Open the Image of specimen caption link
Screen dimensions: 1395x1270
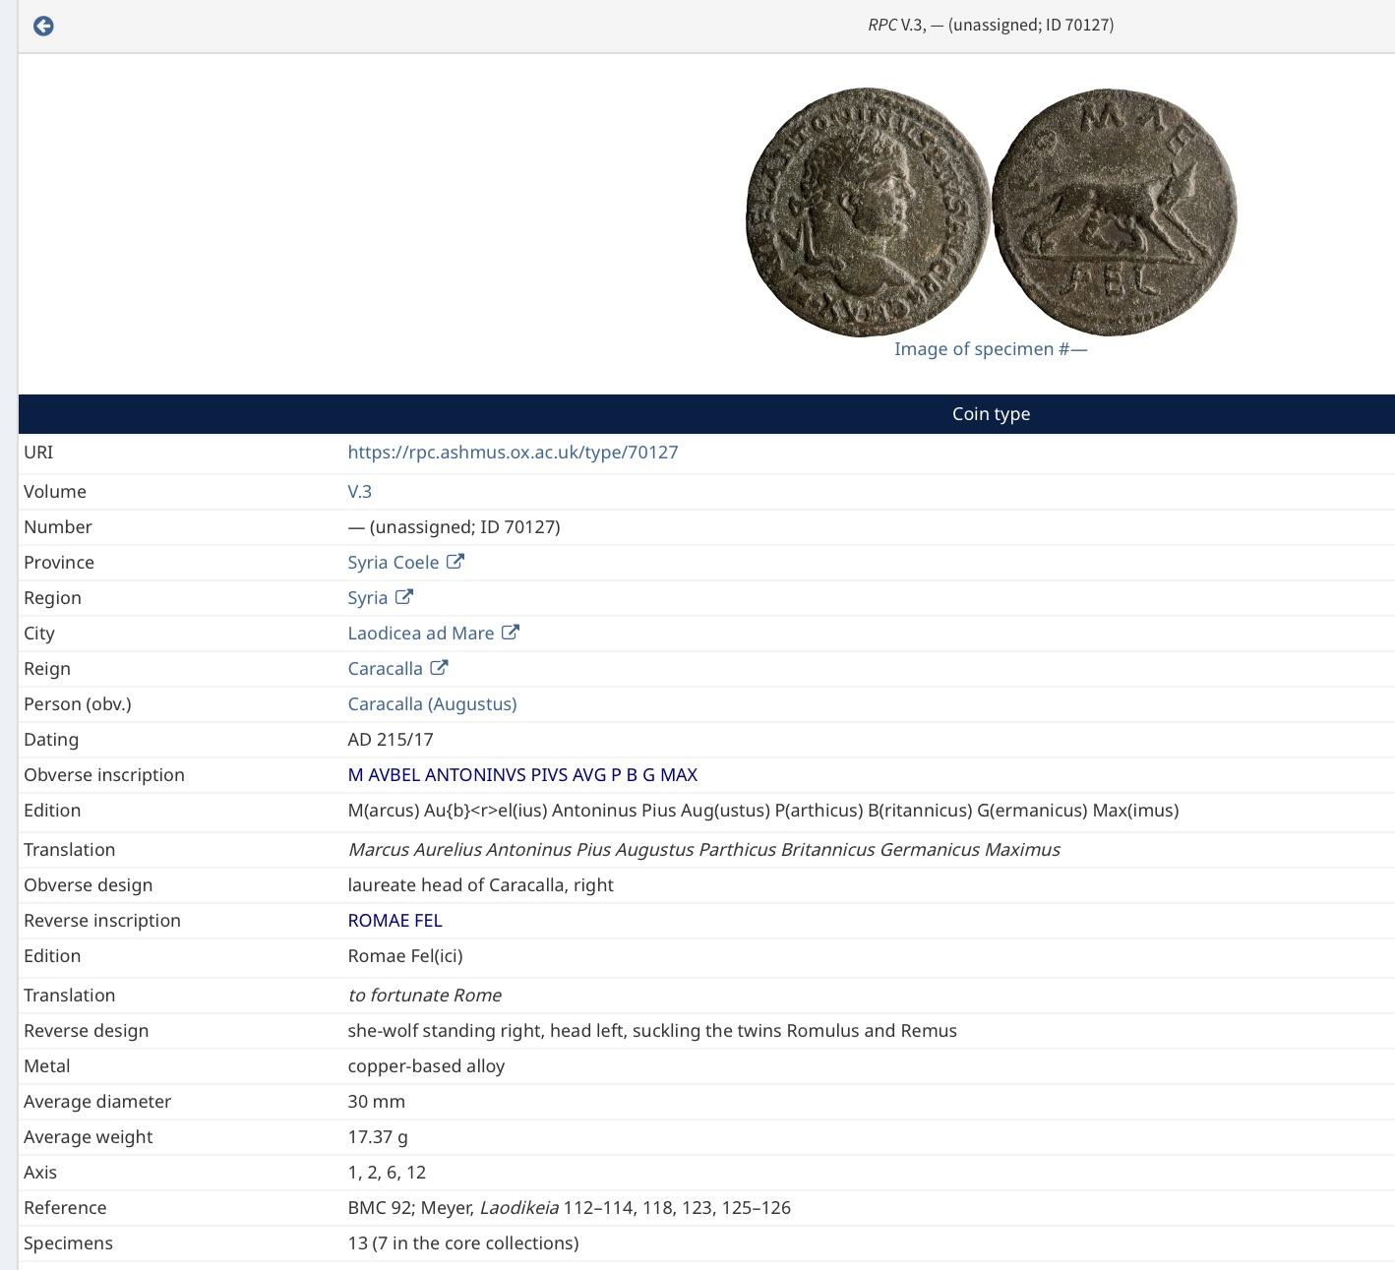(x=991, y=349)
